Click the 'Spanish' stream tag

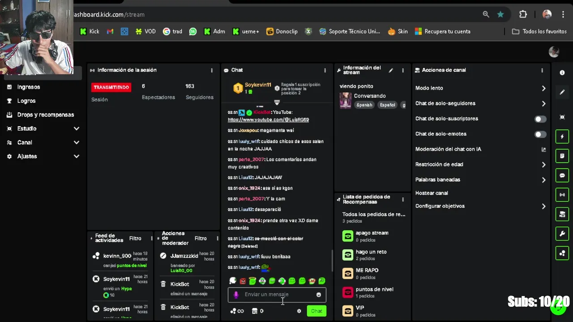tap(364, 105)
